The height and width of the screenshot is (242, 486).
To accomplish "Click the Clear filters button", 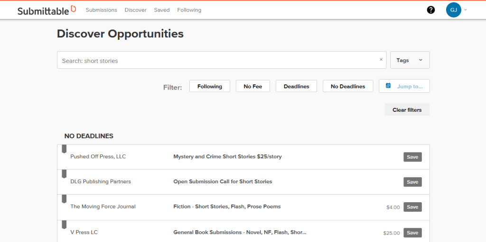I will [407, 109].
